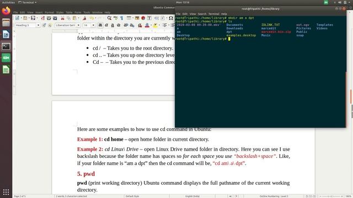Expand the Open file dropdown arrow
The width and height of the screenshot is (353, 198).
pos(29,18)
